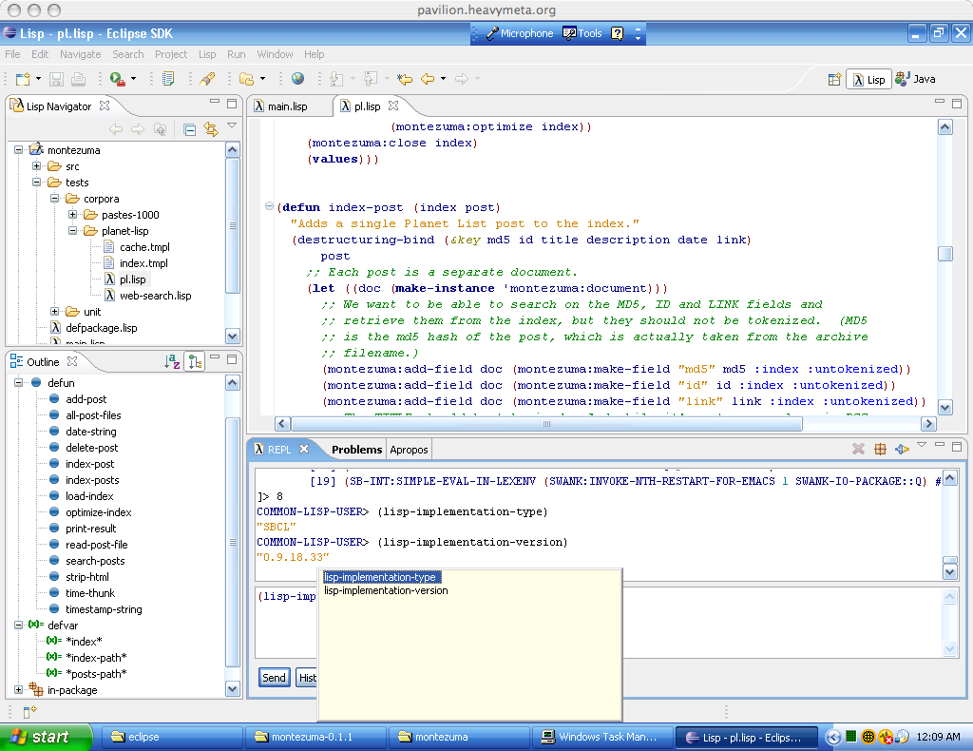Select cache.tmpl file in navigator
The width and height of the screenshot is (973, 751).
[x=144, y=247]
